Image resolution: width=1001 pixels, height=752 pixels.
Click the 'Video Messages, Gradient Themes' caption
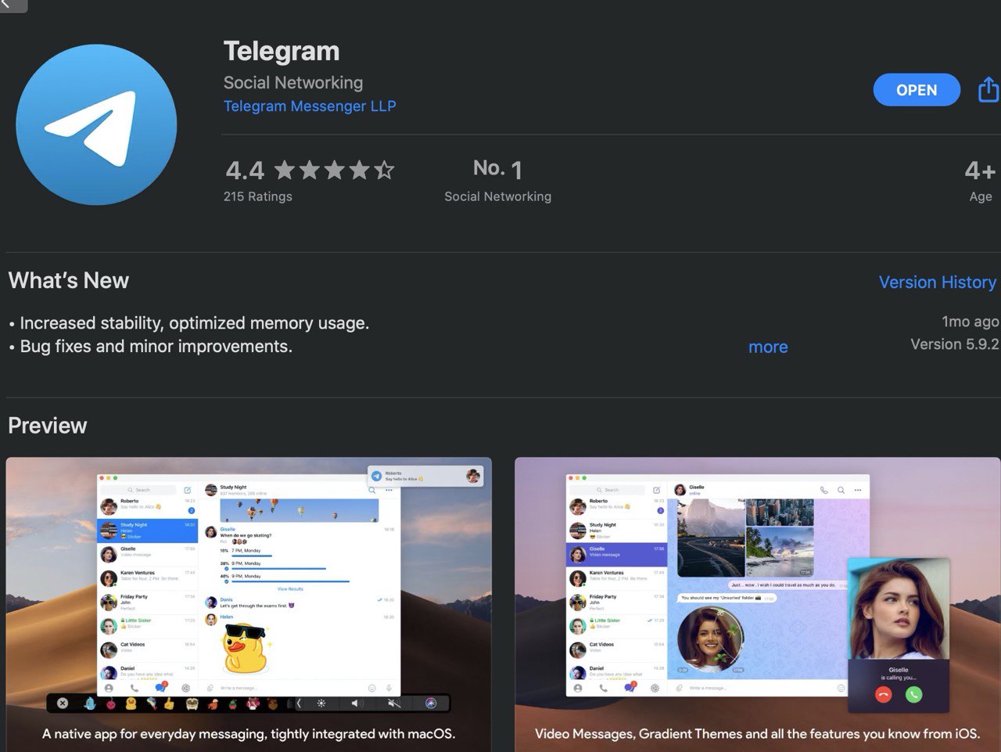[757, 734]
